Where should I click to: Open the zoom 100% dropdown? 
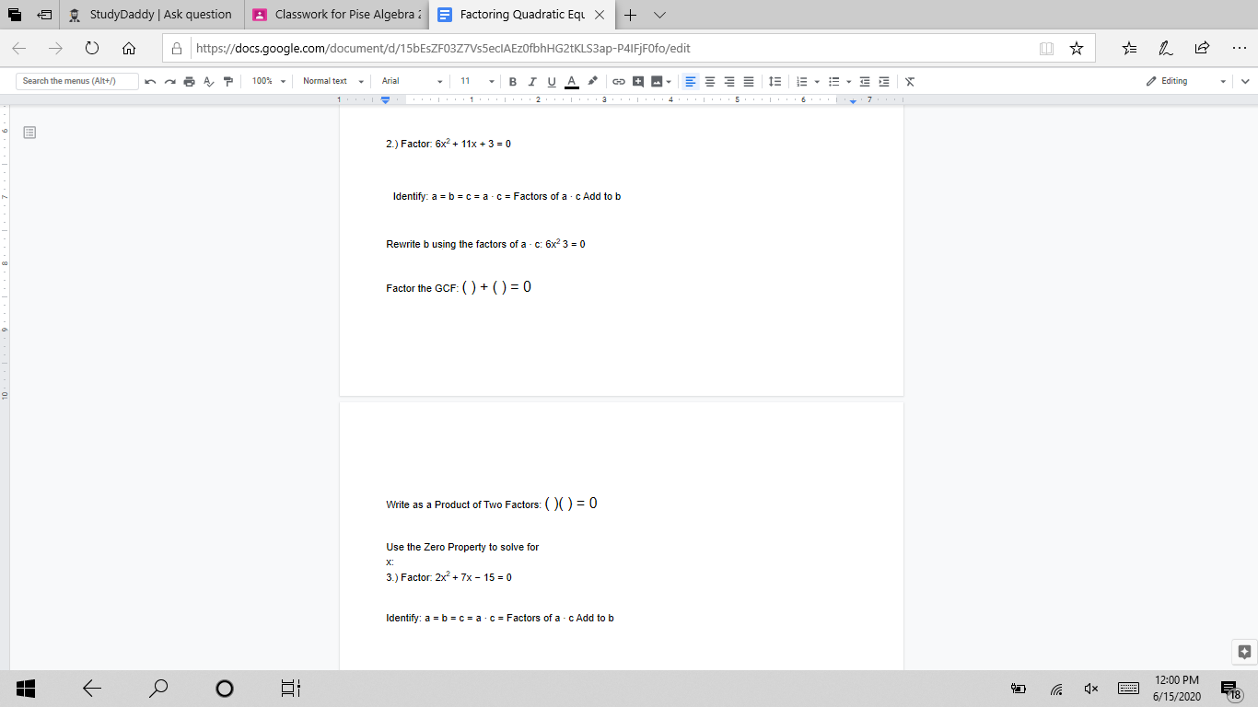click(x=269, y=81)
